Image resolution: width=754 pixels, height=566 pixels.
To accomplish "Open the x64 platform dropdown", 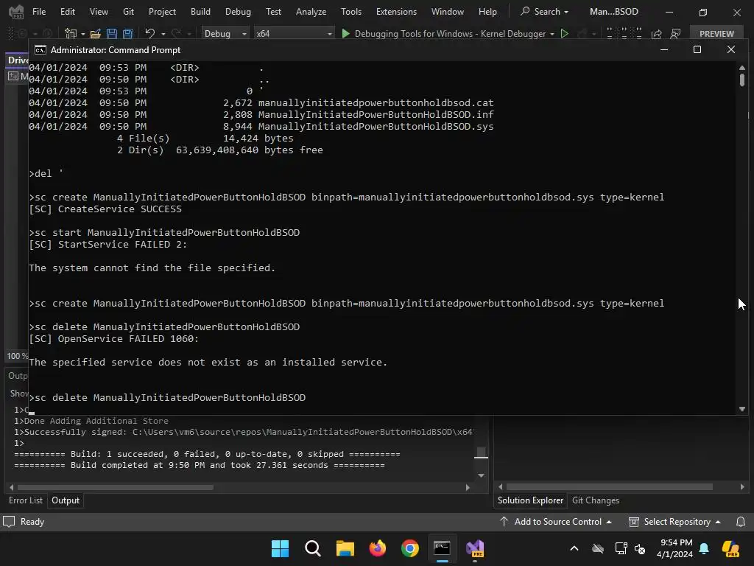I will [294, 34].
